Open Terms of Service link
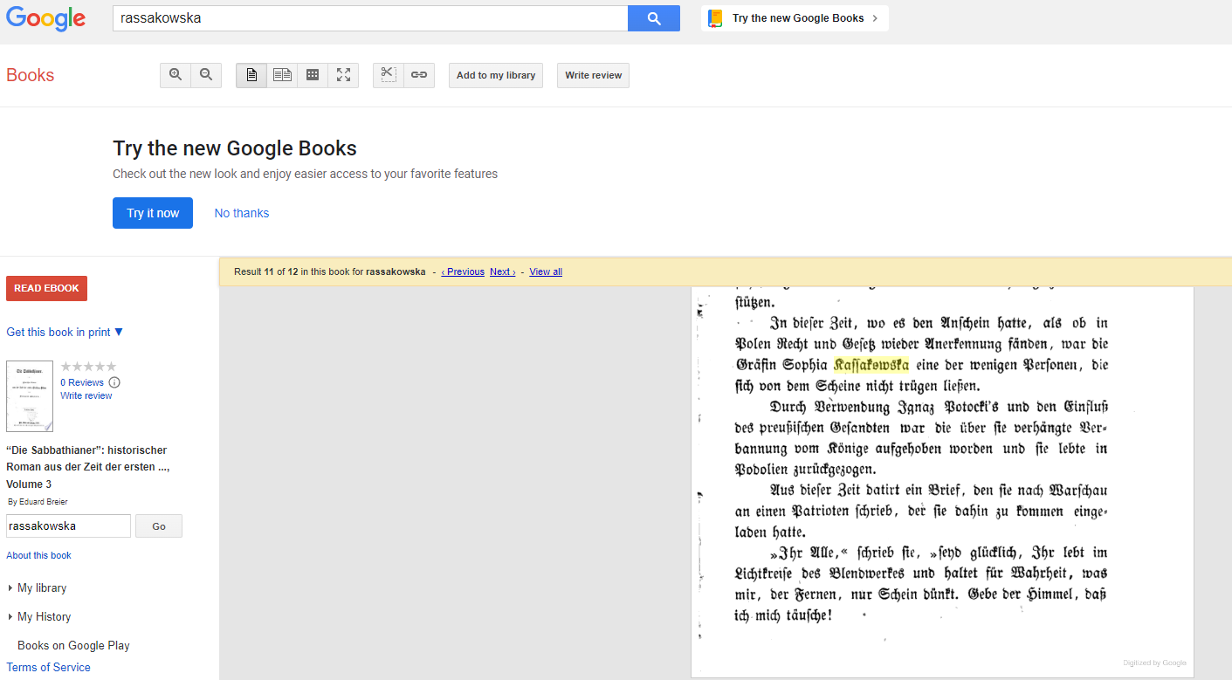 (x=48, y=667)
